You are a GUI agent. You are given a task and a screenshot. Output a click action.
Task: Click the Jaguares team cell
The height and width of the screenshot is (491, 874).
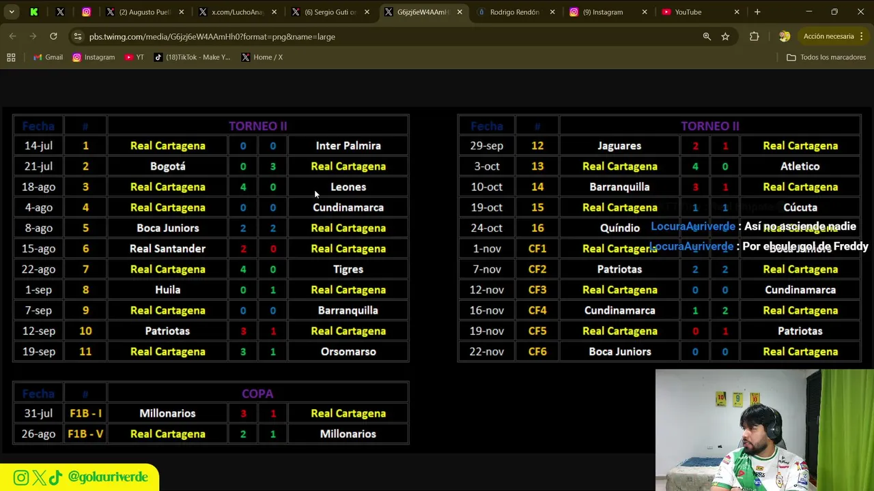[x=619, y=146]
